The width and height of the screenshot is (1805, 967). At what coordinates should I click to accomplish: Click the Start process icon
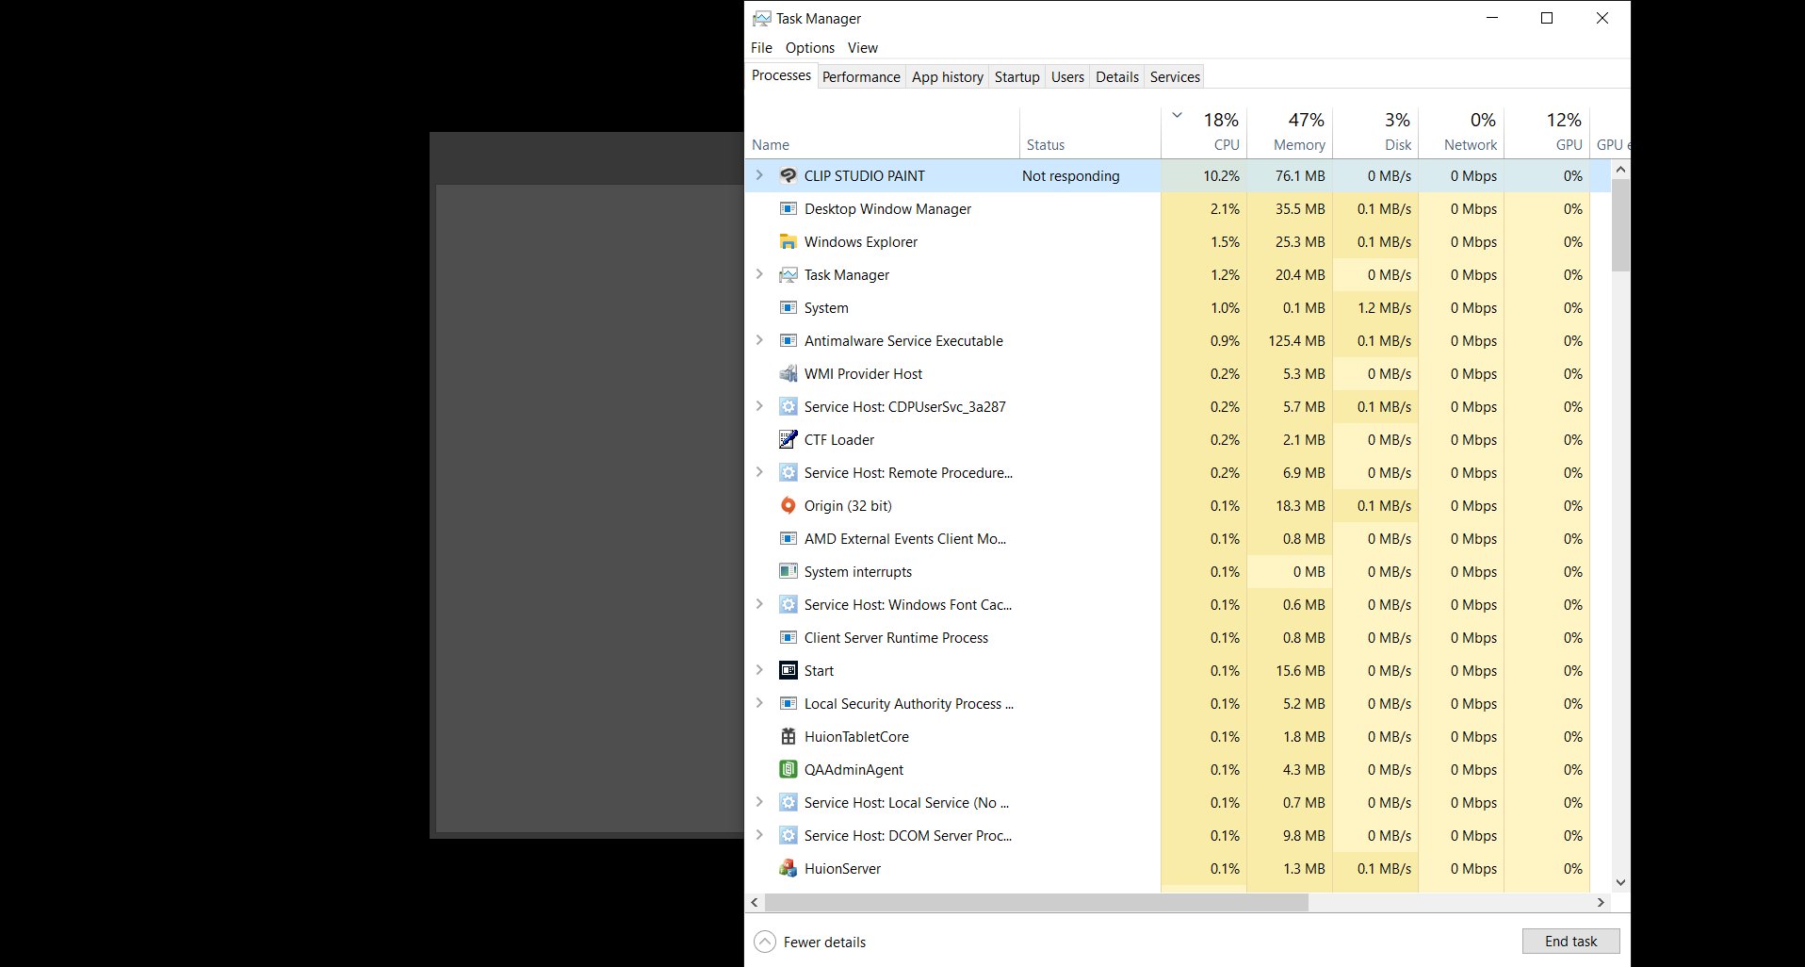click(x=789, y=670)
